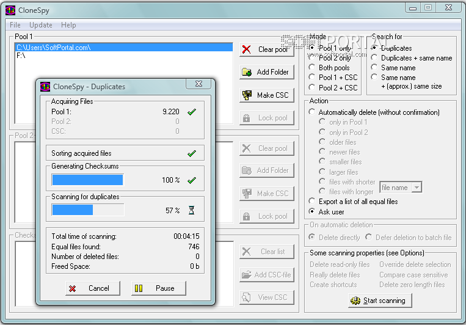Screen dimensions: 466x325
Task: Click Add Folder for Pool 1
Action: [267, 72]
